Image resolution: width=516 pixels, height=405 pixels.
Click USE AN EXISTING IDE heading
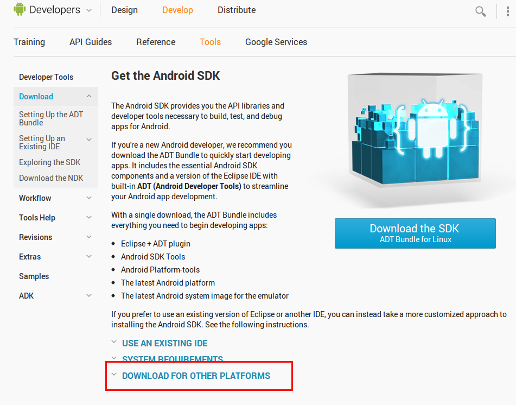pos(164,343)
